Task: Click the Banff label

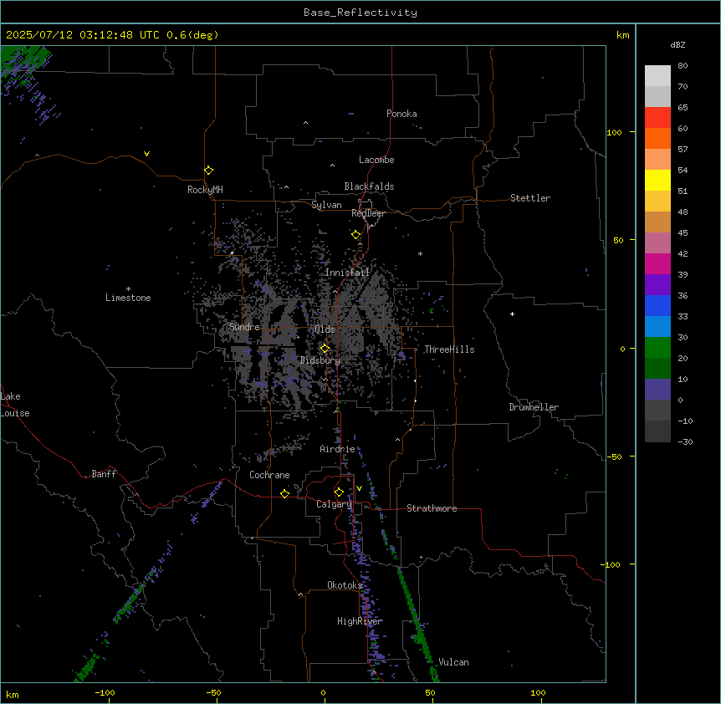Action: (104, 474)
